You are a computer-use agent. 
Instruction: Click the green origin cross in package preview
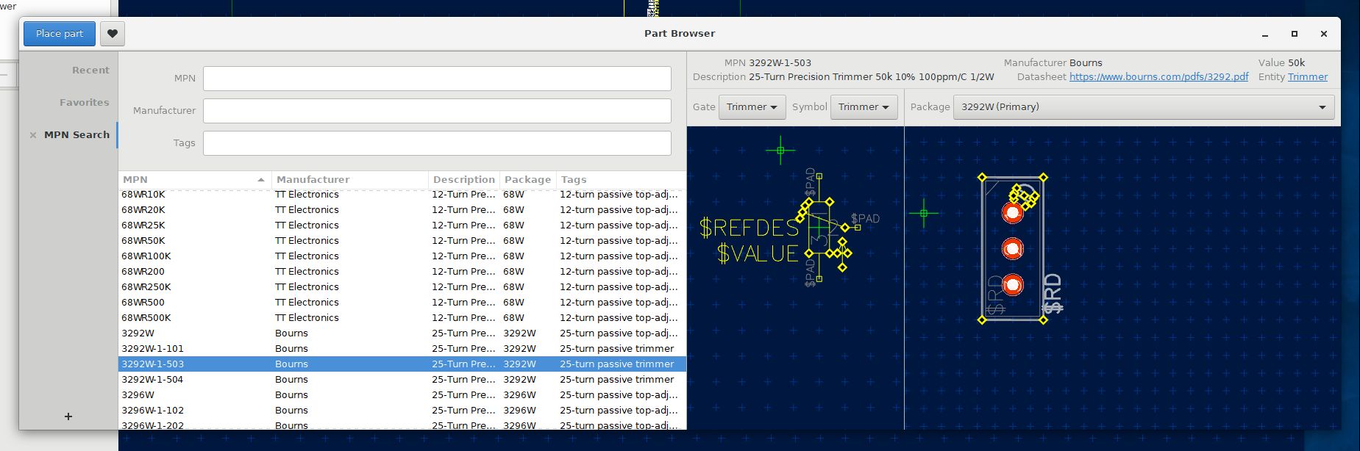(924, 213)
